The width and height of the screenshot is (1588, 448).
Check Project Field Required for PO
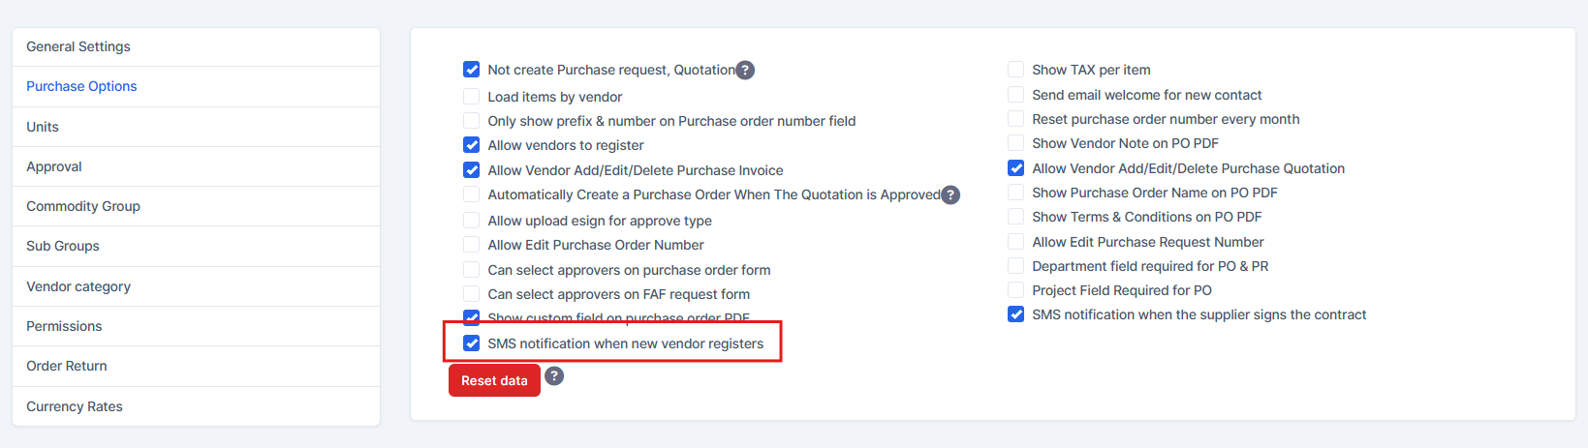(1016, 290)
